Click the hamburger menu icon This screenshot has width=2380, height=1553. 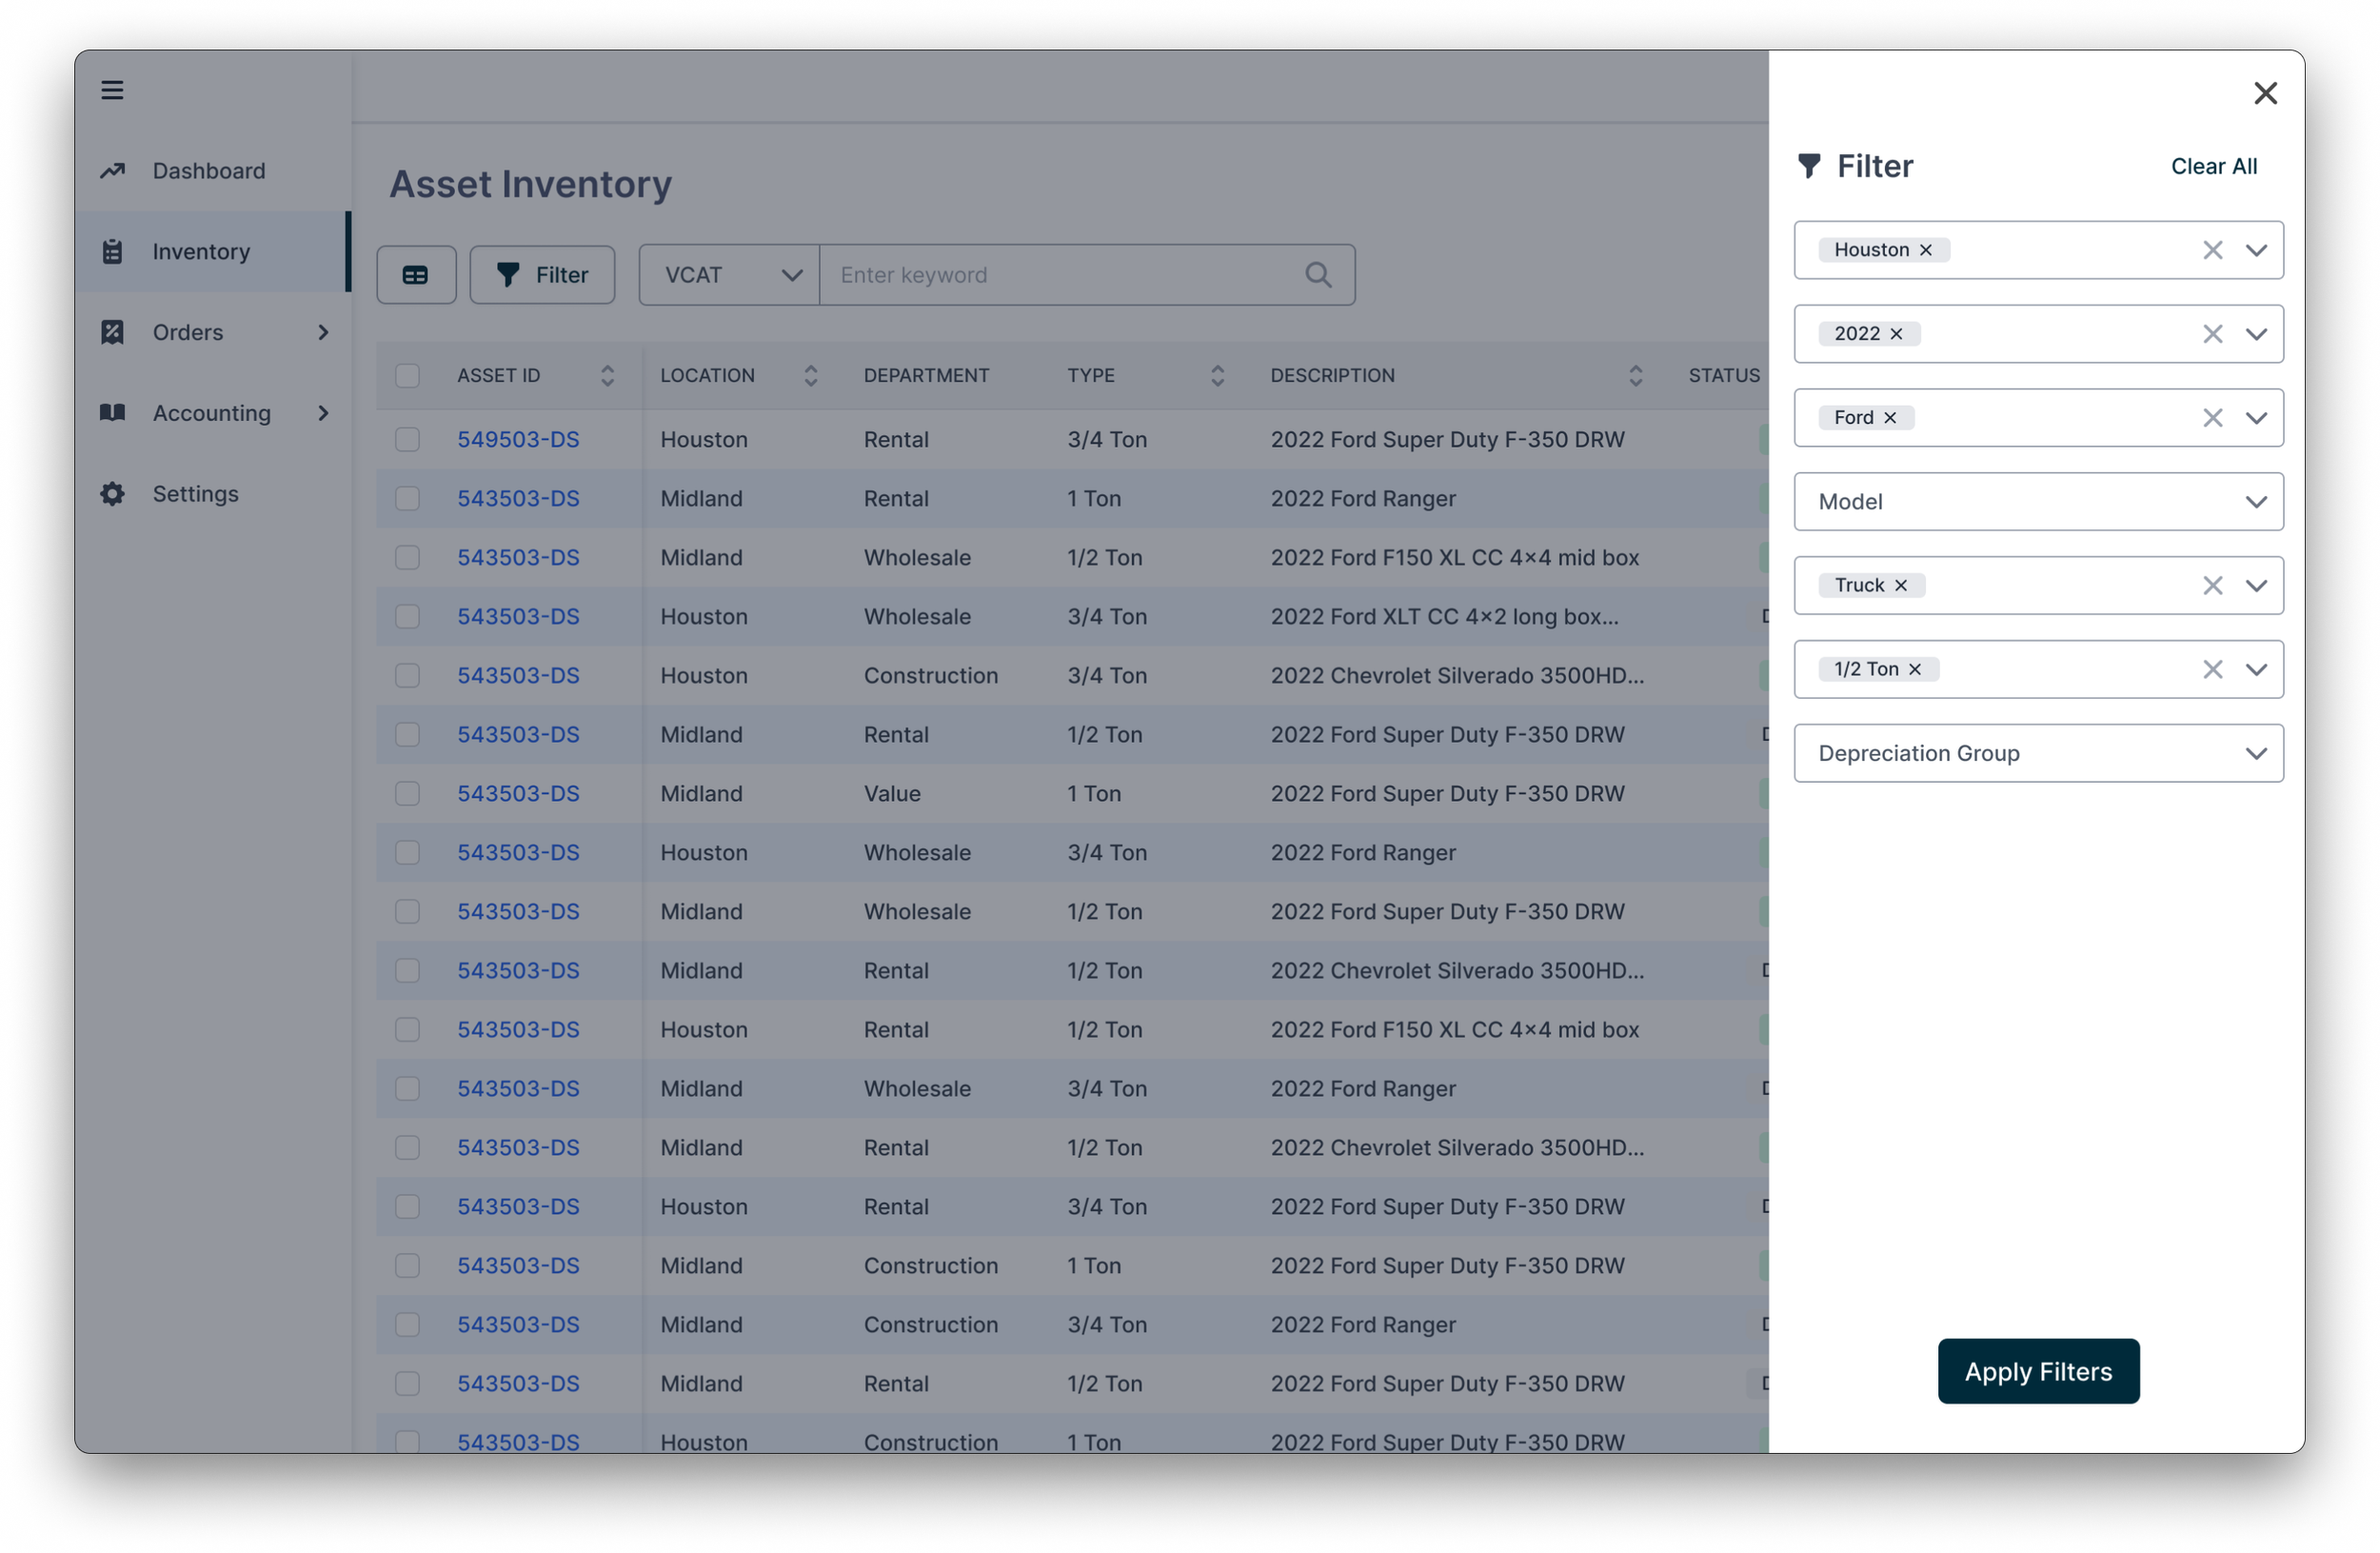[112, 90]
